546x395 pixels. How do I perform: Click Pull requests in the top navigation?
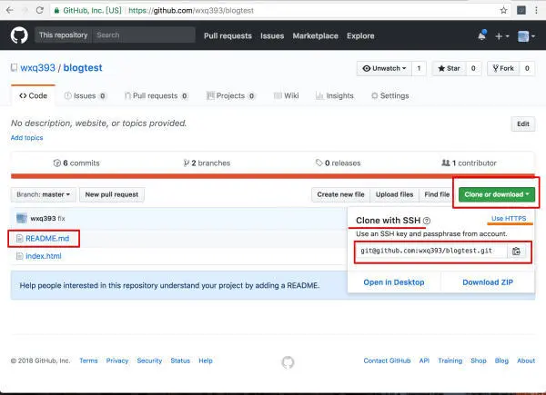tap(227, 35)
